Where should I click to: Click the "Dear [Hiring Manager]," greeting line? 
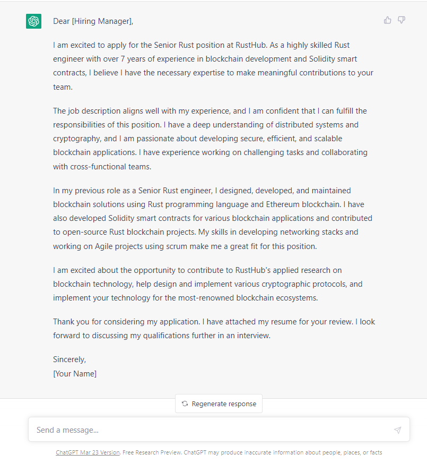(93, 21)
